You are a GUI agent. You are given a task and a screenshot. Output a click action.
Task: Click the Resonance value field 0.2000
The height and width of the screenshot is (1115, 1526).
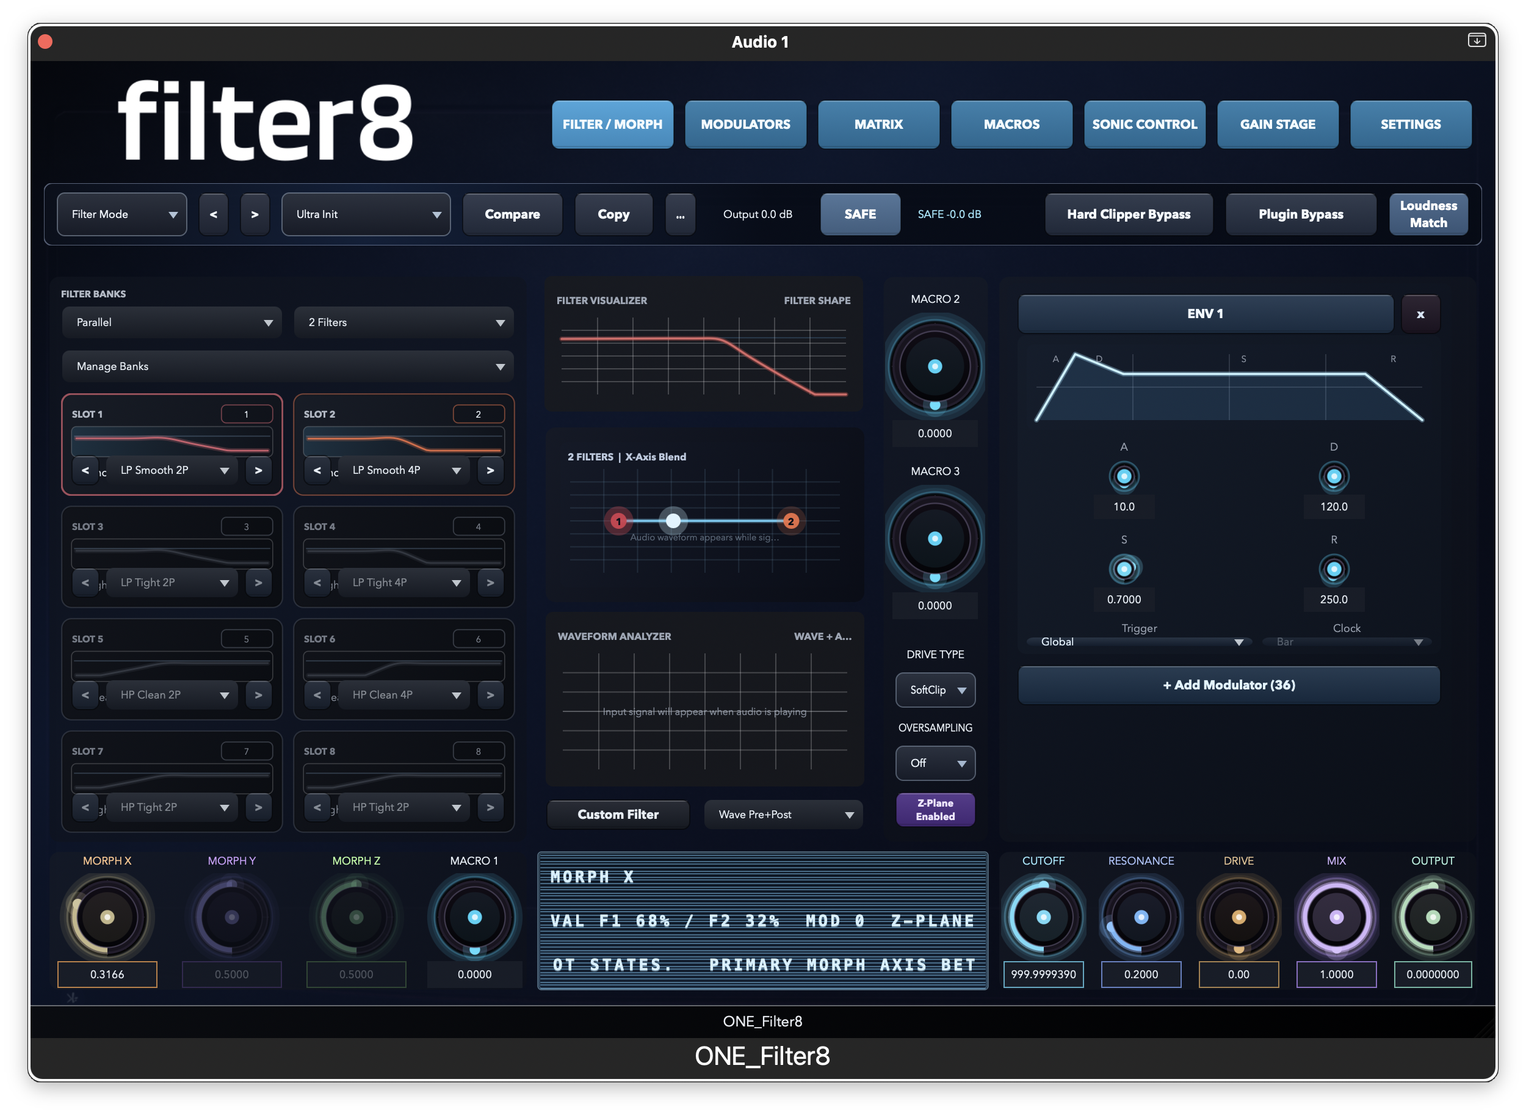point(1140,974)
